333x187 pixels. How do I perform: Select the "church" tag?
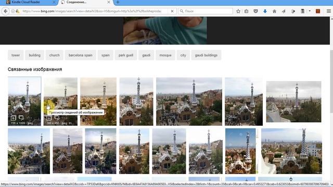tap(54, 55)
